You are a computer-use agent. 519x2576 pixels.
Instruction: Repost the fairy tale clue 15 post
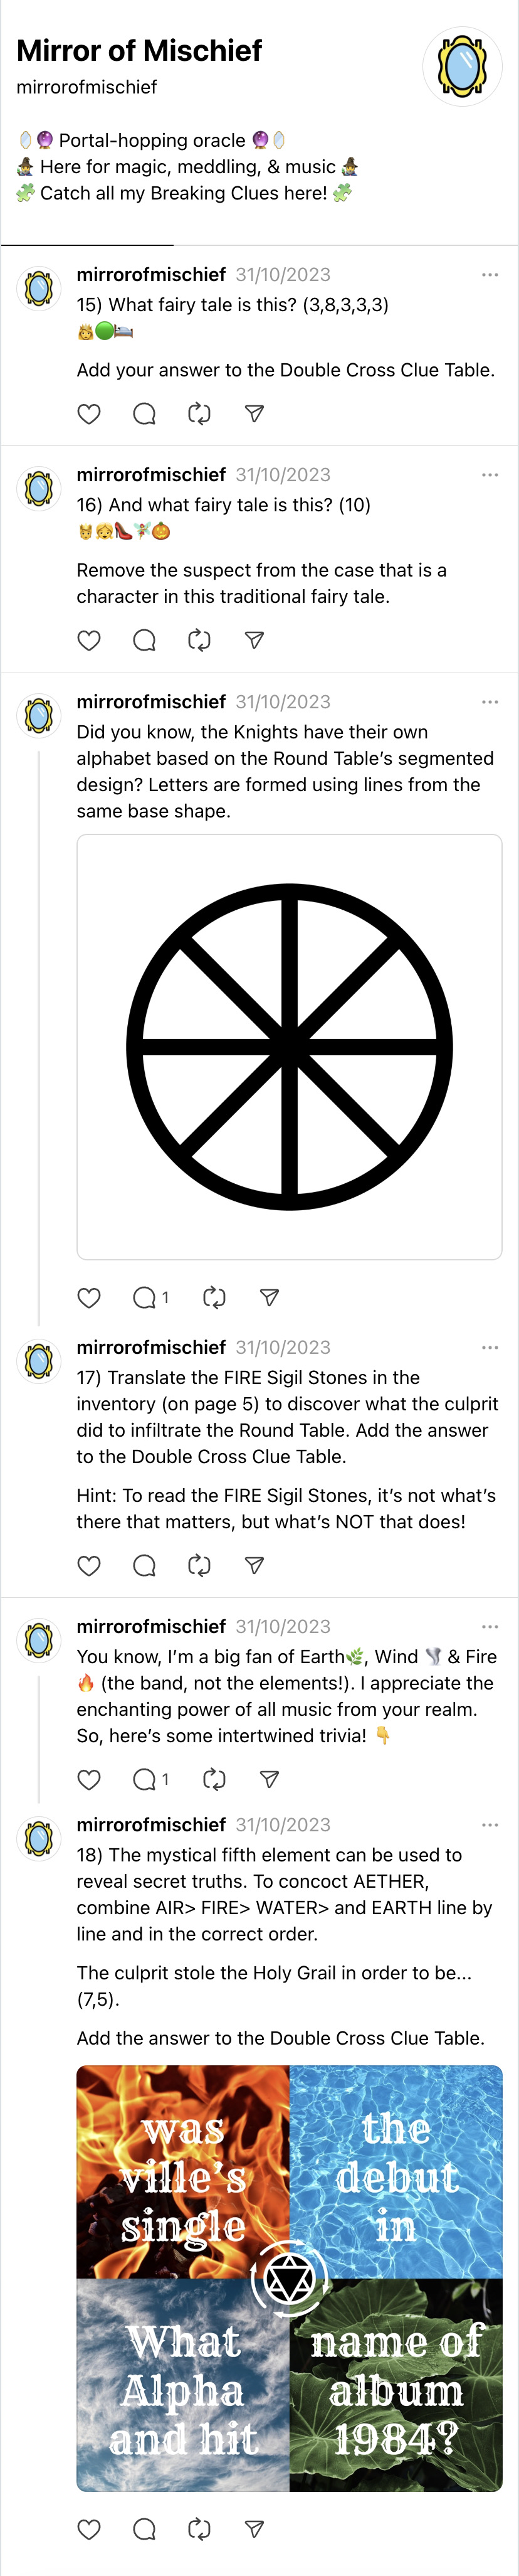point(199,414)
